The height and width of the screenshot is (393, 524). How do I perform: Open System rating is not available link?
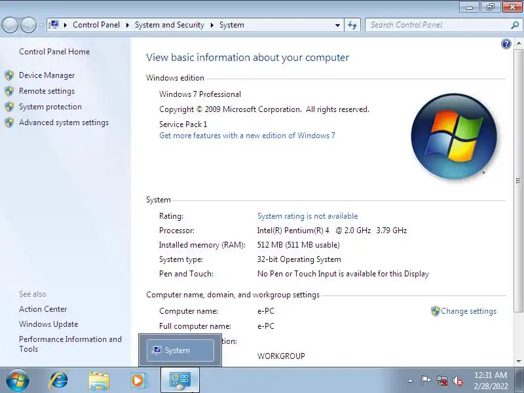[307, 216]
